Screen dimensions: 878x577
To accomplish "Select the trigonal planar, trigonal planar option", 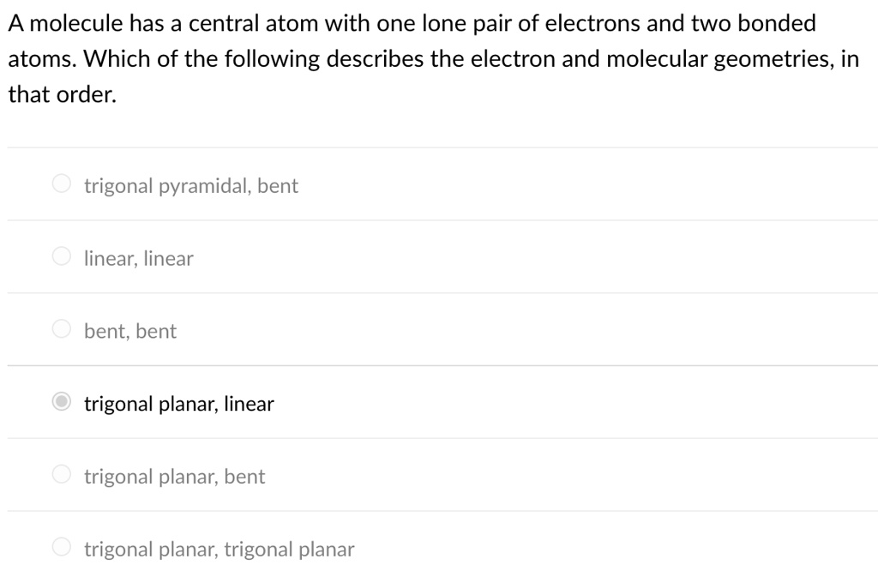I will coord(60,545).
